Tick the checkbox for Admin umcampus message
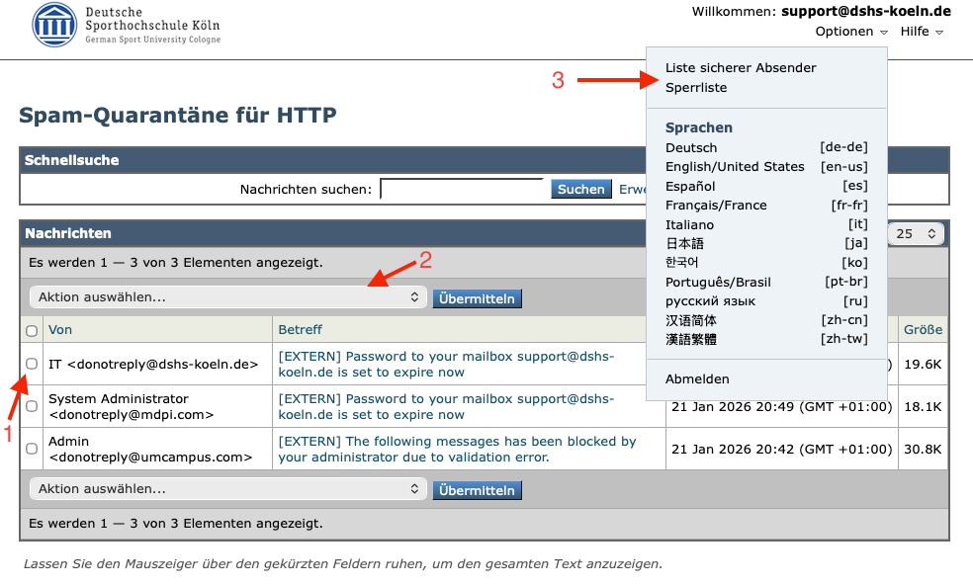Screen dimensions: 973x585 coord(32,449)
